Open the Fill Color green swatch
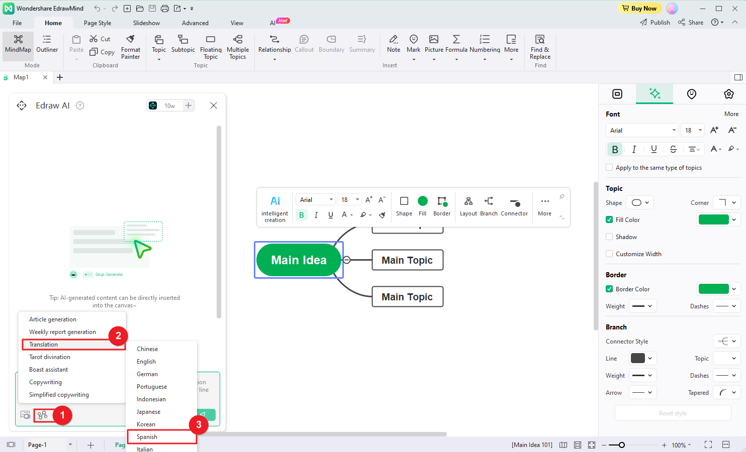The image size is (746, 452). 713,219
